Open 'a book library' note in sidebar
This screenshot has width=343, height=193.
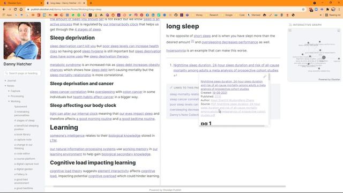[23, 135]
